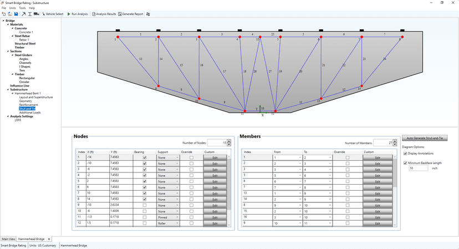Uncheck the Minimum Backface Length checkbox
Screen dimensions: 459x249
pos(405,163)
